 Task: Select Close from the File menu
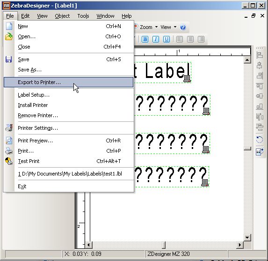68,47
